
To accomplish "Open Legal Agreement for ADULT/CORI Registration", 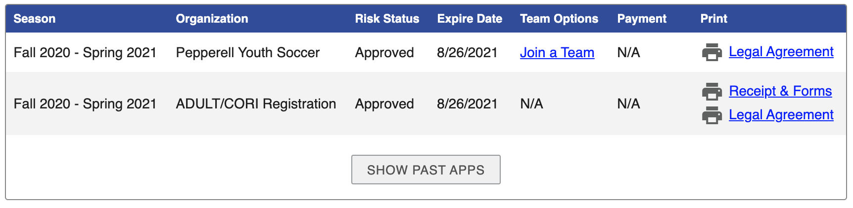I will tap(781, 115).
